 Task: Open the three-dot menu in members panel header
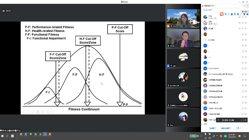tap(242, 5)
